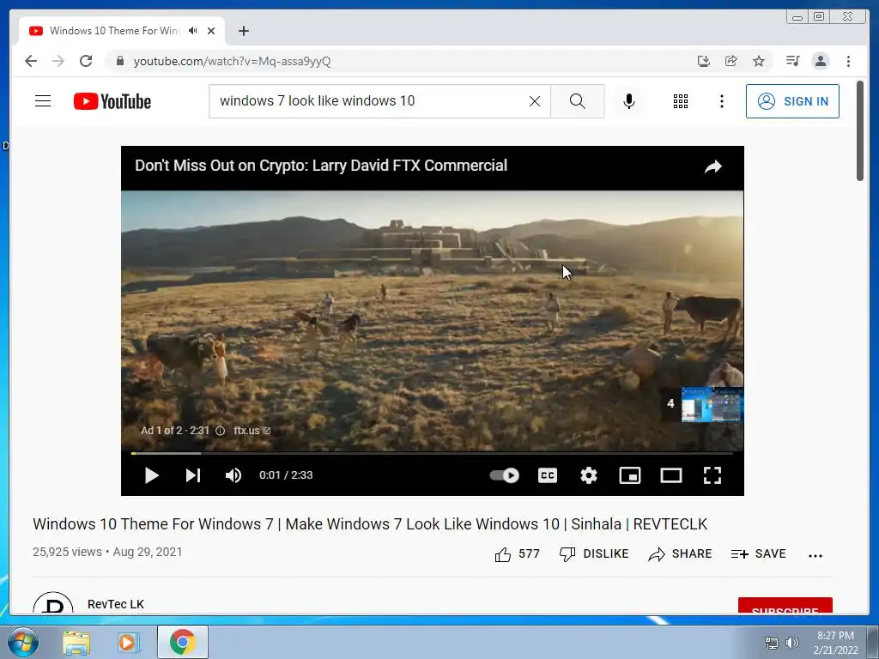
Task: Bookmark this page with the star
Action: pyautogui.click(x=759, y=61)
